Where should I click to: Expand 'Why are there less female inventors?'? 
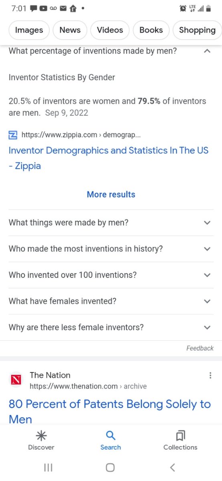(111, 327)
